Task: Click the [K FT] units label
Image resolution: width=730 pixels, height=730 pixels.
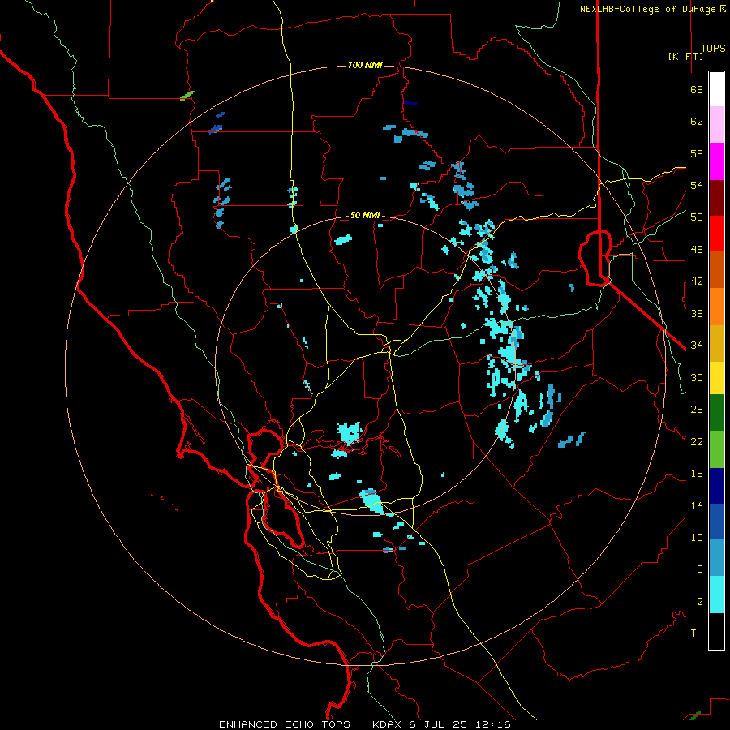Action: (685, 56)
